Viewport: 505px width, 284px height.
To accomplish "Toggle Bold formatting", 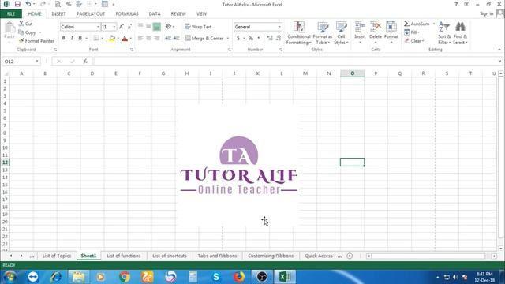I will (64, 38).
